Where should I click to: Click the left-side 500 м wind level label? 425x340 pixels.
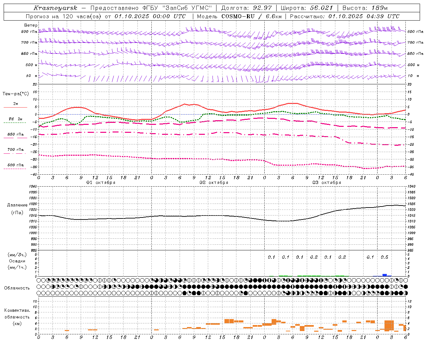[32, 65]
